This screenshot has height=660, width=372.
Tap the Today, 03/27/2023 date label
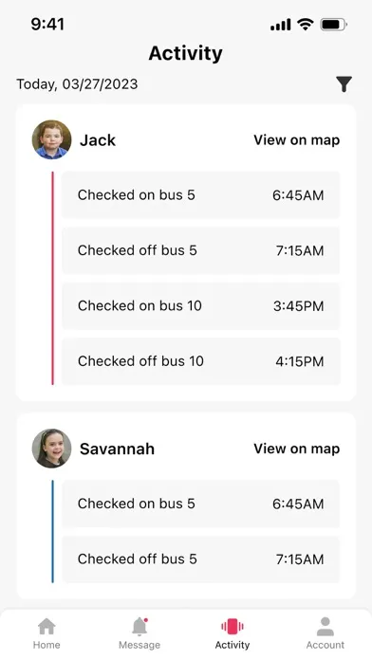[x=77, y=84]
